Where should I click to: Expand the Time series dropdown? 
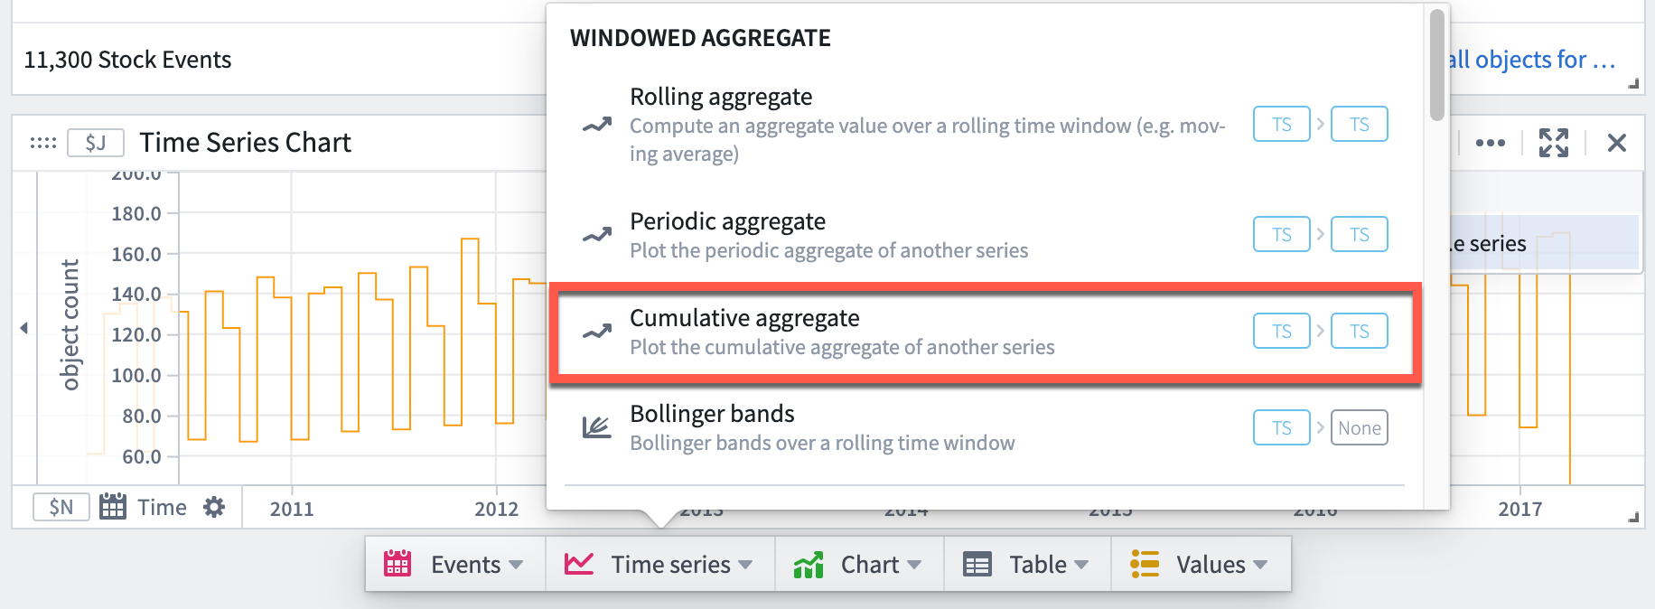[x=659, y=565]
